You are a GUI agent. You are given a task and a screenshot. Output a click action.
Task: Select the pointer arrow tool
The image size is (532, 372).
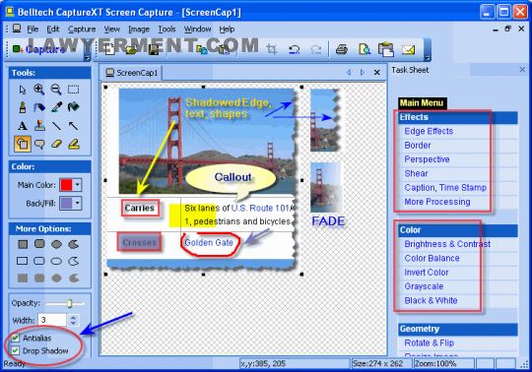pos(23,90)
